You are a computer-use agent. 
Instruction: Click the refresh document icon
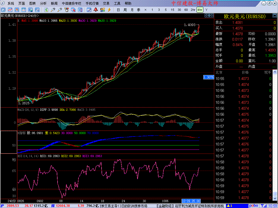click(x=46, y=10)
